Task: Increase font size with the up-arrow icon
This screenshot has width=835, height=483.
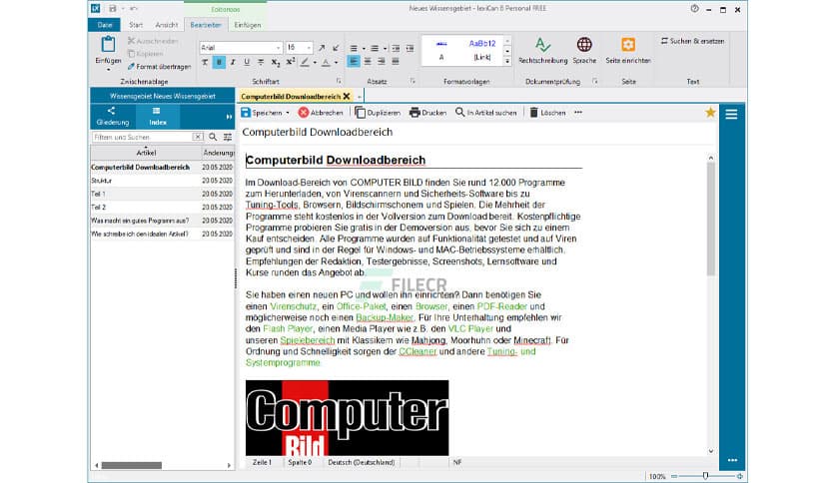Action: point(322,48)
